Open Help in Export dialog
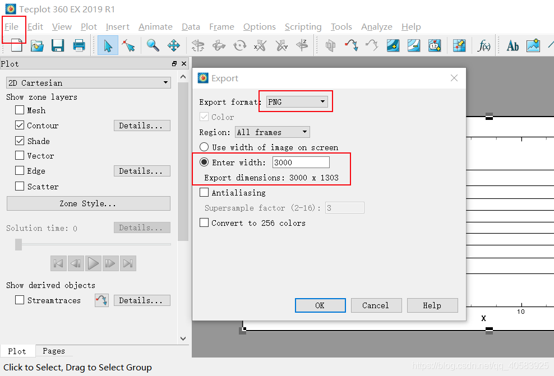The width and height of the screenshot is (554, 376). pos(432,305)
